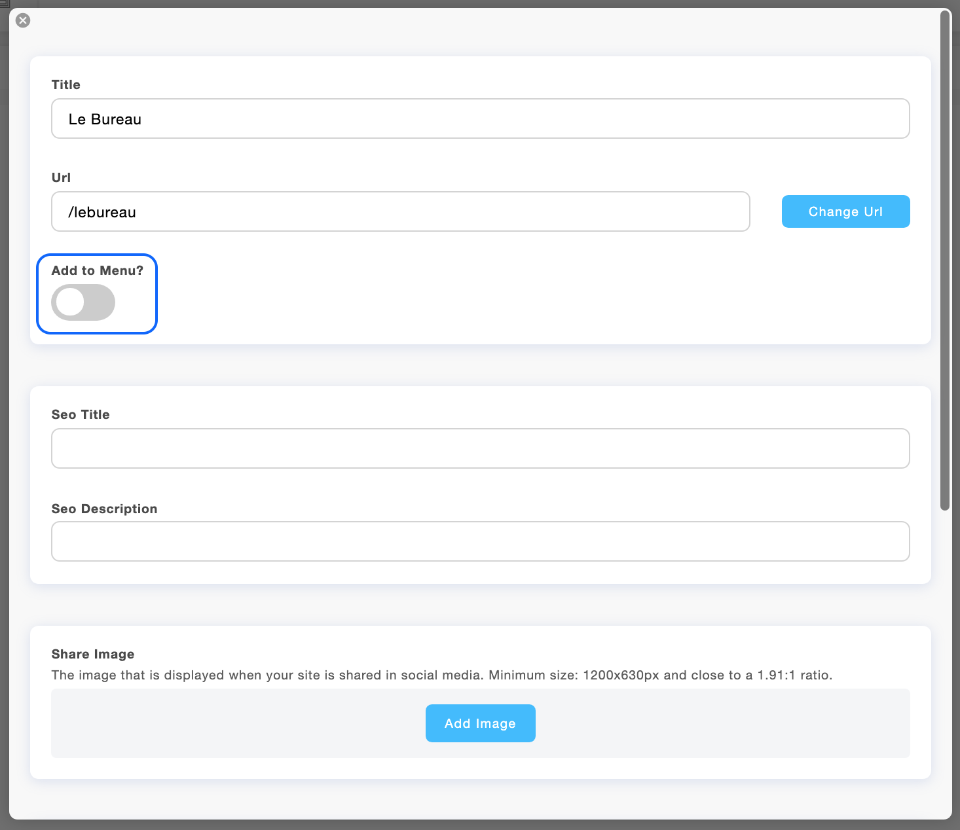Click the scrollbar track below the thumb
This screenshot has height=830, width=960.
(x=944, y=655)
